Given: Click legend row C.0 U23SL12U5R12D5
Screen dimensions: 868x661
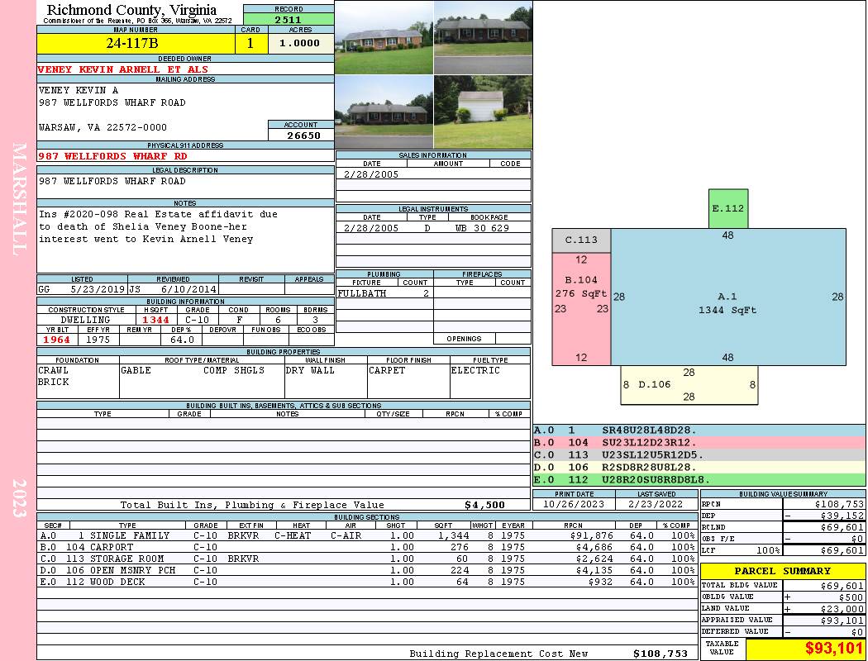Looking at the screenshot, I should point(699,454).
